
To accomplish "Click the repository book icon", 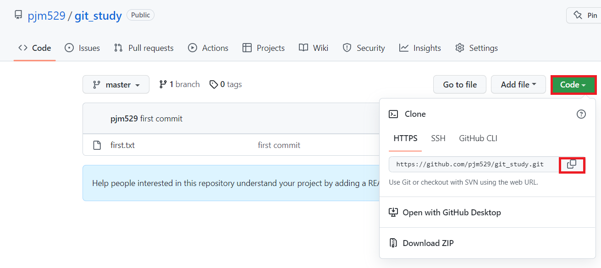I will [18, 15].
